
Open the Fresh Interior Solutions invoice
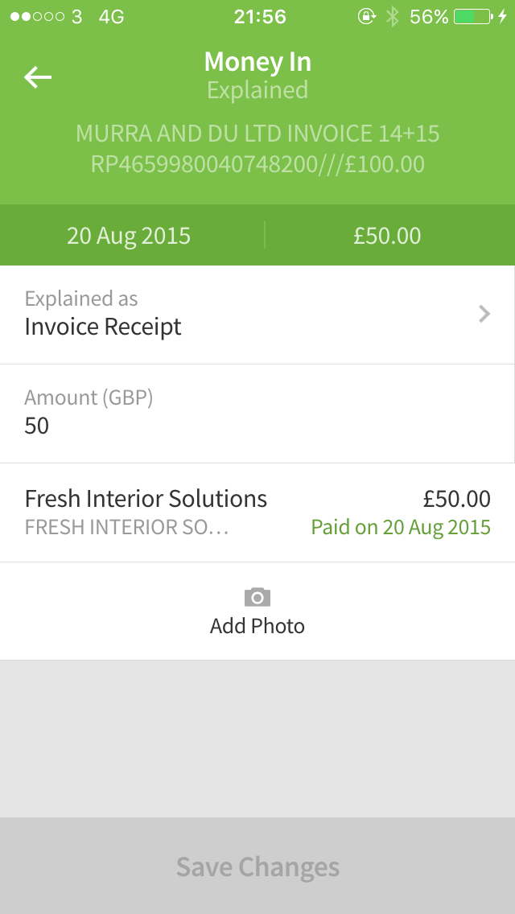pyautogui.click(x=146, y=499)
